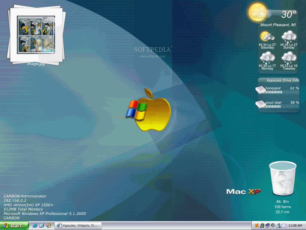
Task: Click the Hi 39 Lo 17 Monday text
Action: point(267,67)
